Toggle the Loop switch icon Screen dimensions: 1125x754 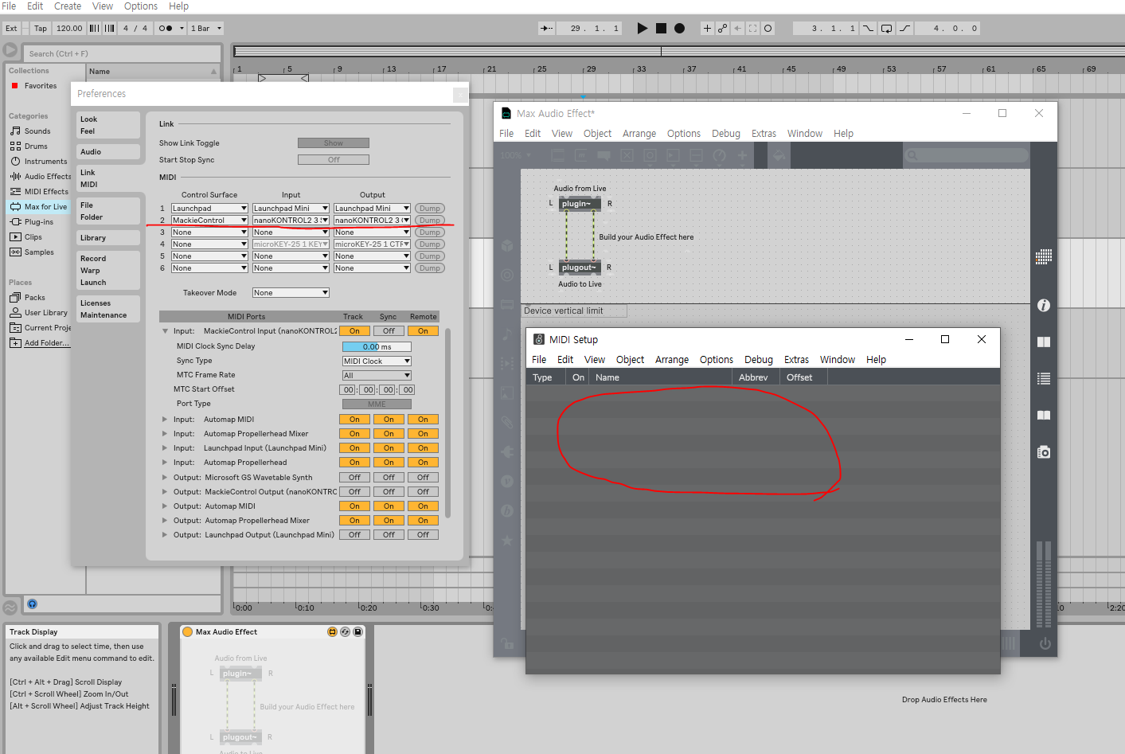[886, 28]
